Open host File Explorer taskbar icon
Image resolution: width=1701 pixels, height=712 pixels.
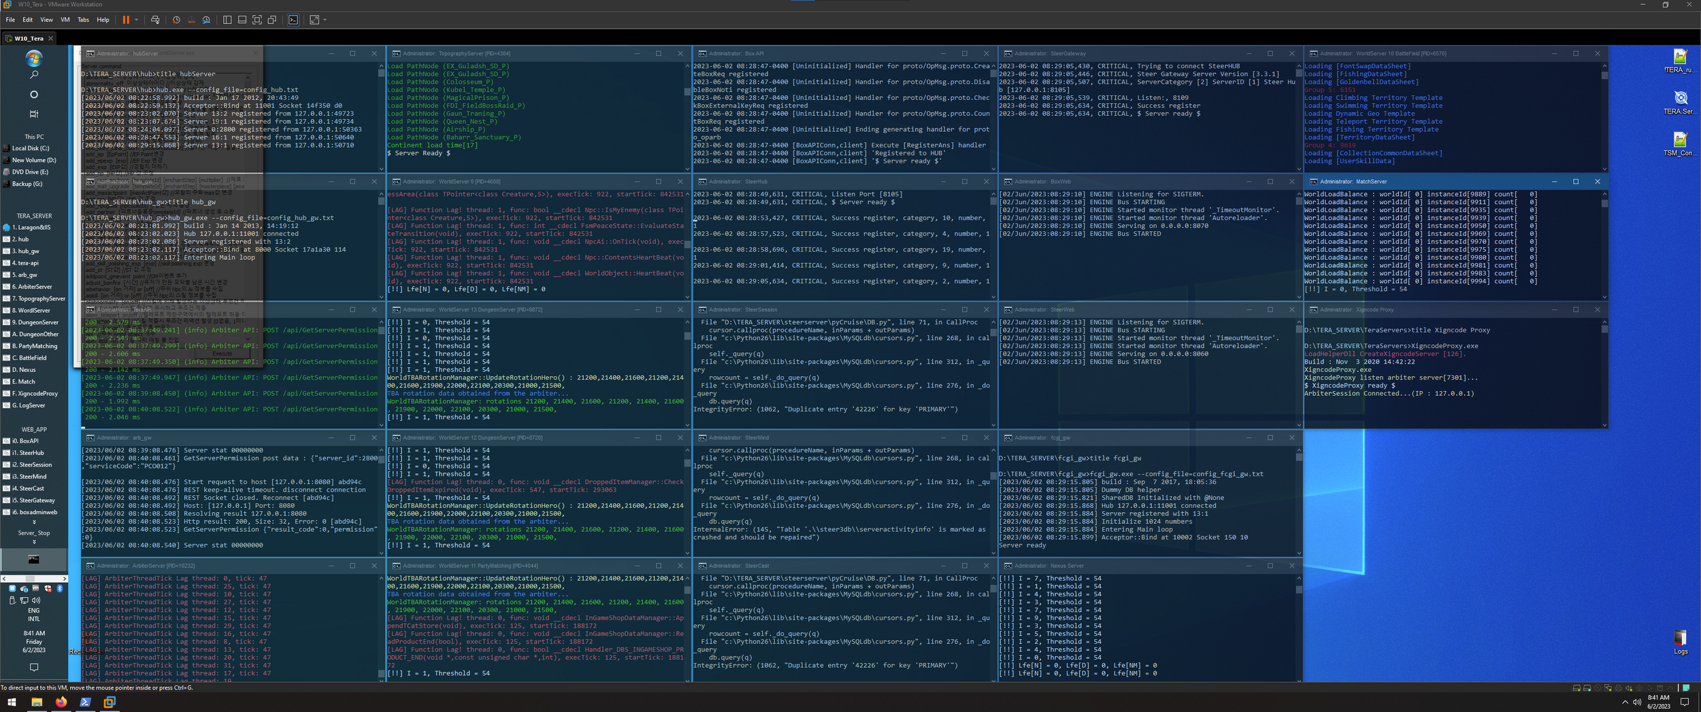pos(37,702)
